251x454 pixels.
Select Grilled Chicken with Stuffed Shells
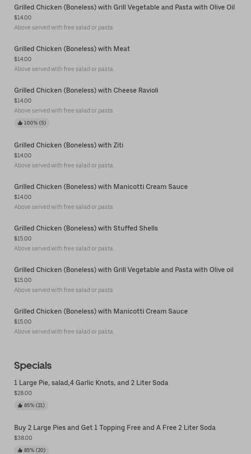point(86,228)
